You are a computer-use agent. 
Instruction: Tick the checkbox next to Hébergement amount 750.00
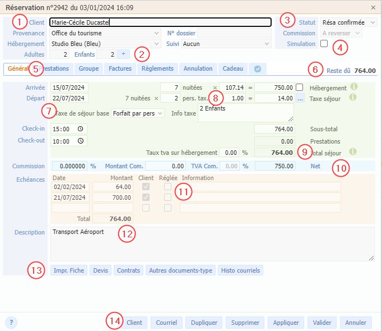click(x=300, y=88)
